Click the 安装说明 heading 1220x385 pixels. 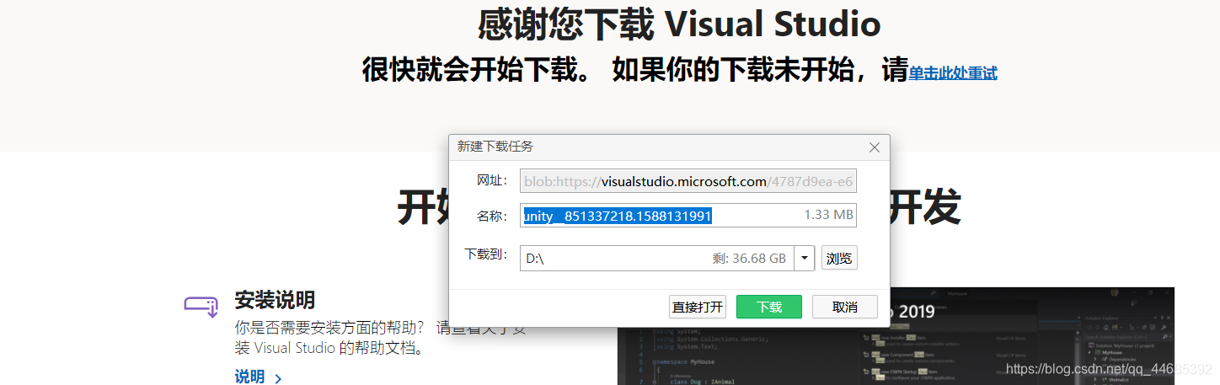tap(275, 300)
